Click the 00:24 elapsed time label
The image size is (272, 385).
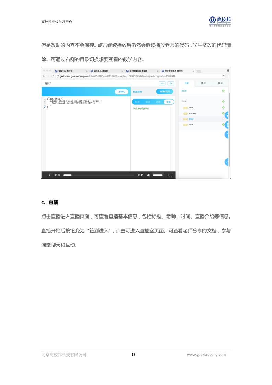57,175
